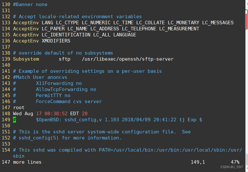The image size is (248, 172).
Task: Click the '147 more lines' status message
Action: 22,162
